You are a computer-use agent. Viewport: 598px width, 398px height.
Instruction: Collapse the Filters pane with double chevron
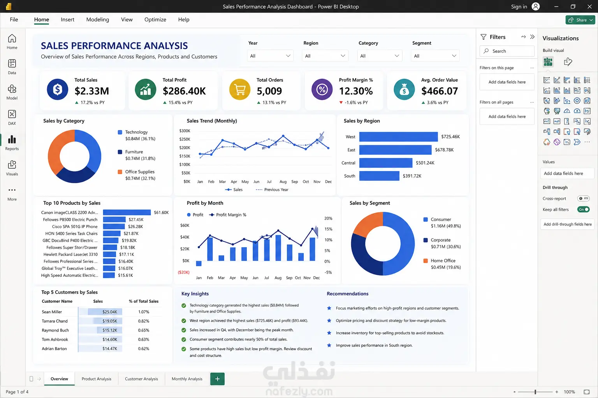pyautogui.click(x=532, y=37)
